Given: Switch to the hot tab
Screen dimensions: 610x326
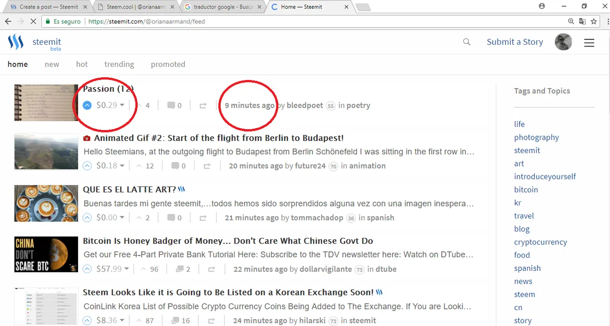Looking at the screenshot, I should pyautogui.click(x=82, y=64).
